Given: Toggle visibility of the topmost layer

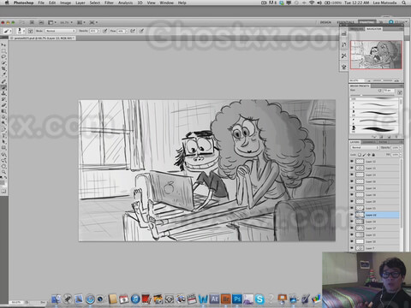Looking at the screenshot, I should (352, 162).
